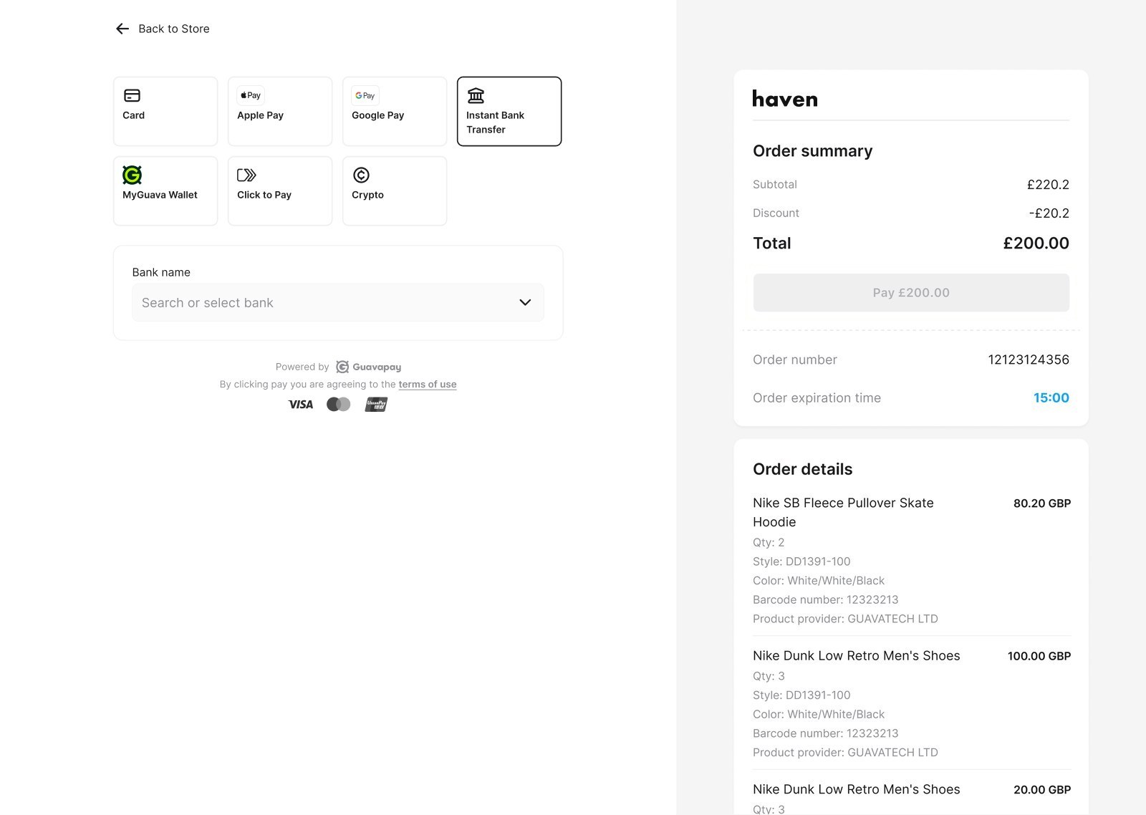The height and width of the screenshot is (815, 1146).
Task: Click order number 12123124356
Action: (x=1029, y=360)
